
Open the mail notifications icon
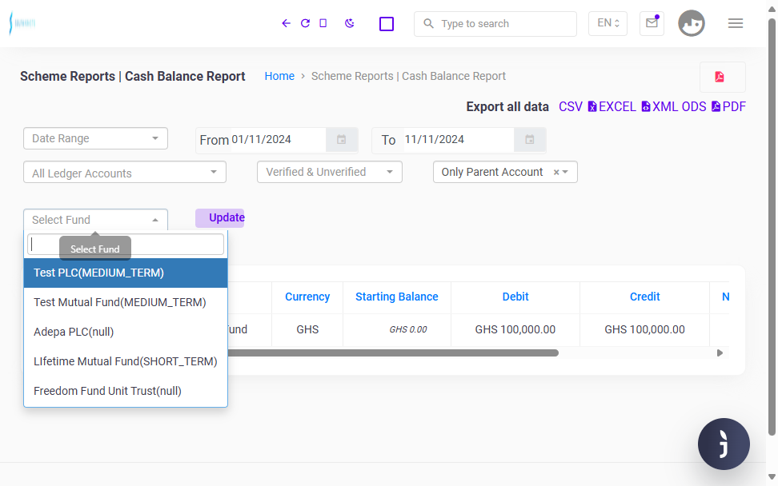coord(652,23)
